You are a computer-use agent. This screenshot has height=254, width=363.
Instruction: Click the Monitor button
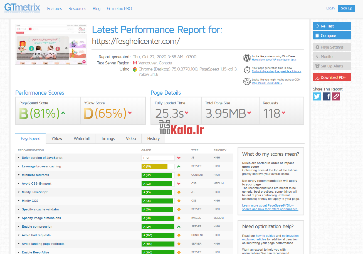coord(332,56)
